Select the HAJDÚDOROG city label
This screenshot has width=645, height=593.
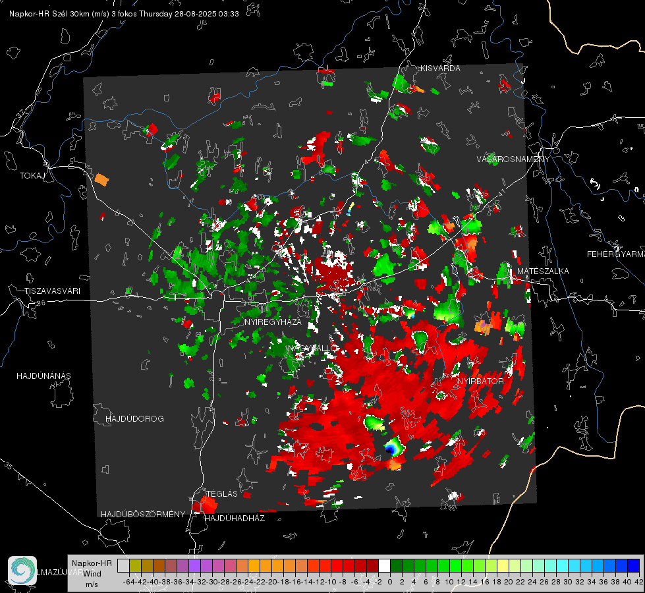[134, 419]
